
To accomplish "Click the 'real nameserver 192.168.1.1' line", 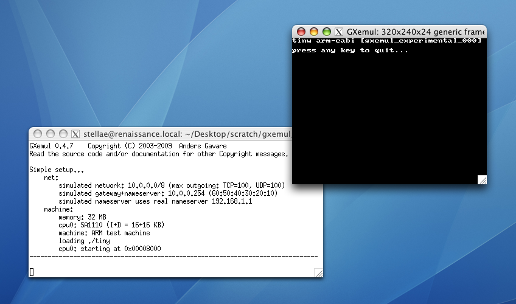I will click(155, 201).
